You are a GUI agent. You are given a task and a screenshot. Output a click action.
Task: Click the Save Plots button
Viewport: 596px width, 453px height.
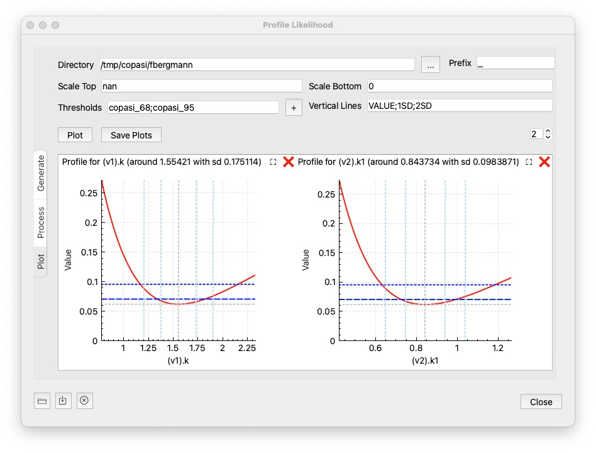coord(131,135)
